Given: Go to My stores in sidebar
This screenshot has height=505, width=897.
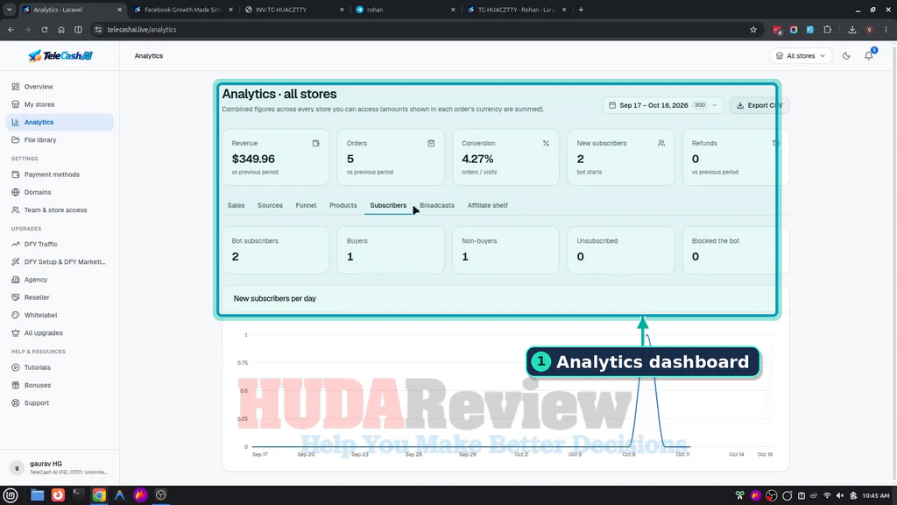Looking at the screenshot, I should coord(60,104).
